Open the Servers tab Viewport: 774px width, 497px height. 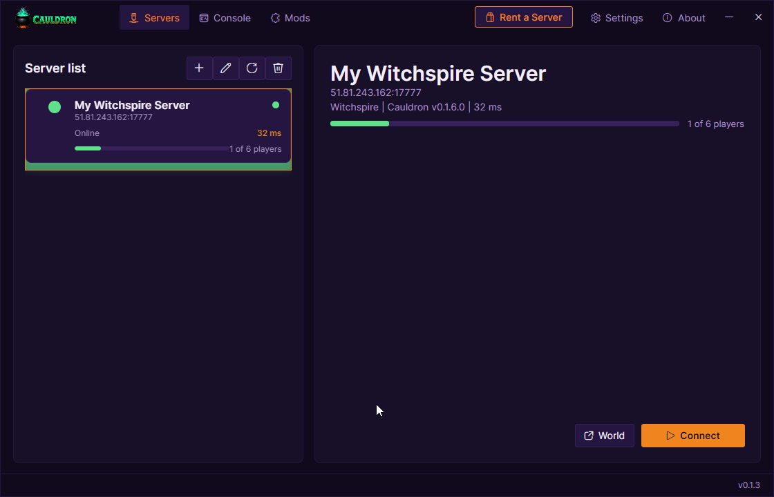pos(155,18)
